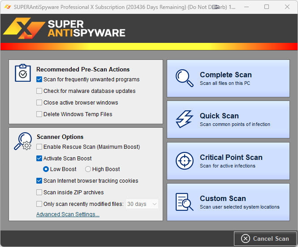
Task: Select the Low Boost radio button
Action: coord(46,169)
